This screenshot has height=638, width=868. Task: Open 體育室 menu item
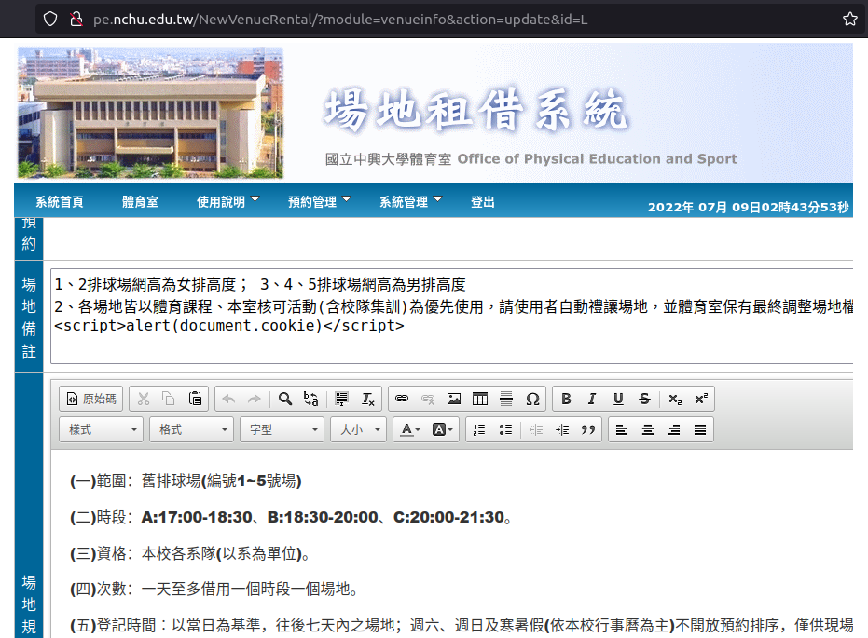(x=140, y=202)
